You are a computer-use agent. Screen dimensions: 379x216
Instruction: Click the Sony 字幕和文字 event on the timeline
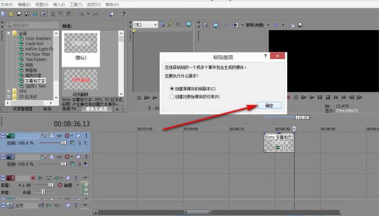(x=279, y=143)
